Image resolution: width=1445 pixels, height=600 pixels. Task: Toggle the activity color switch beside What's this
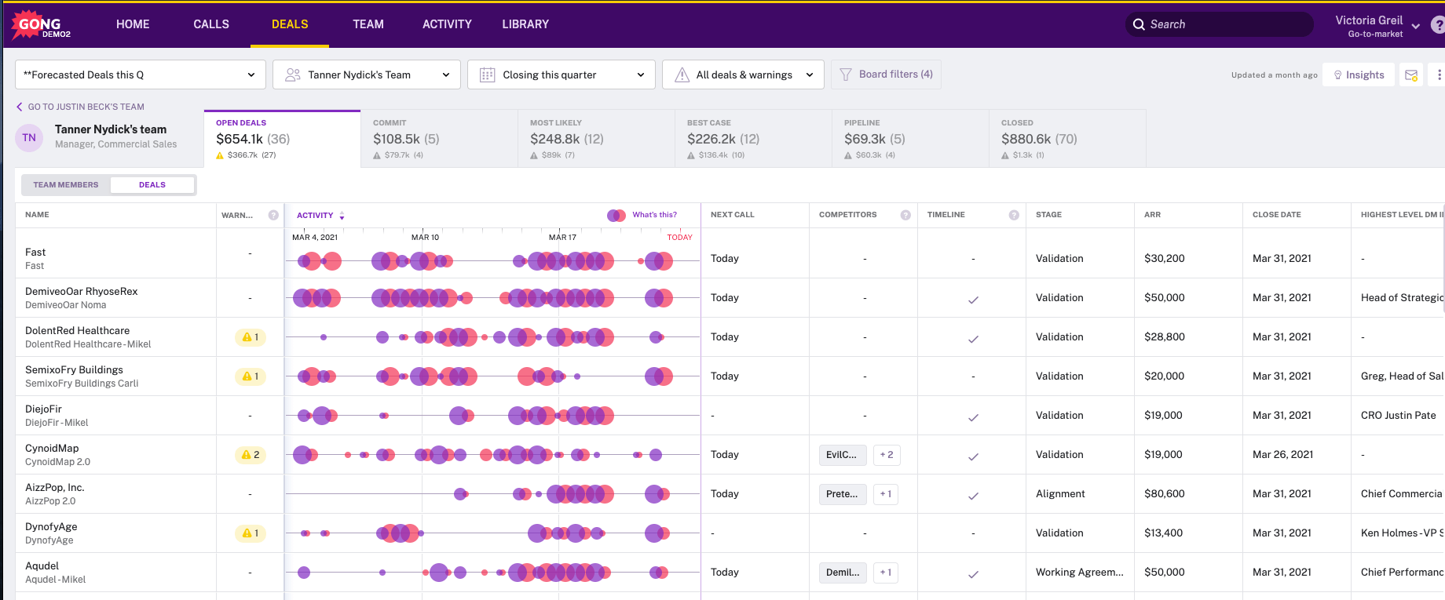point(616,215)
